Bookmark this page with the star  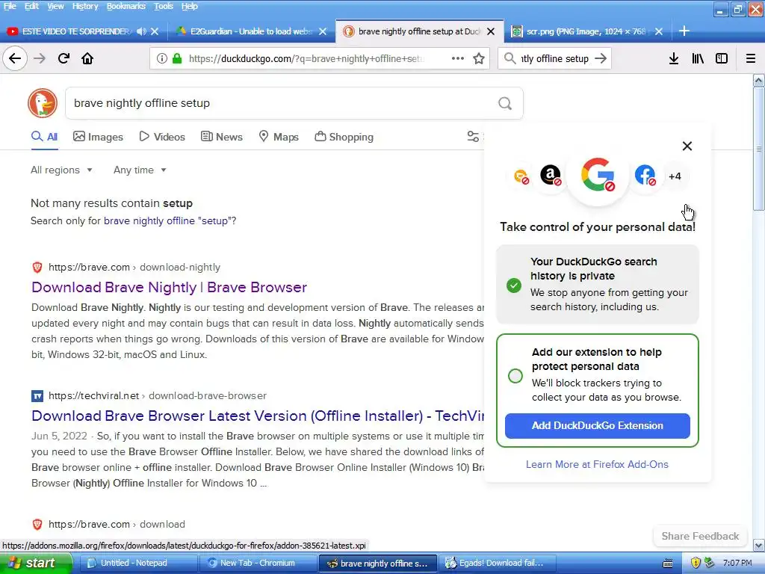(x=479, y=58)
